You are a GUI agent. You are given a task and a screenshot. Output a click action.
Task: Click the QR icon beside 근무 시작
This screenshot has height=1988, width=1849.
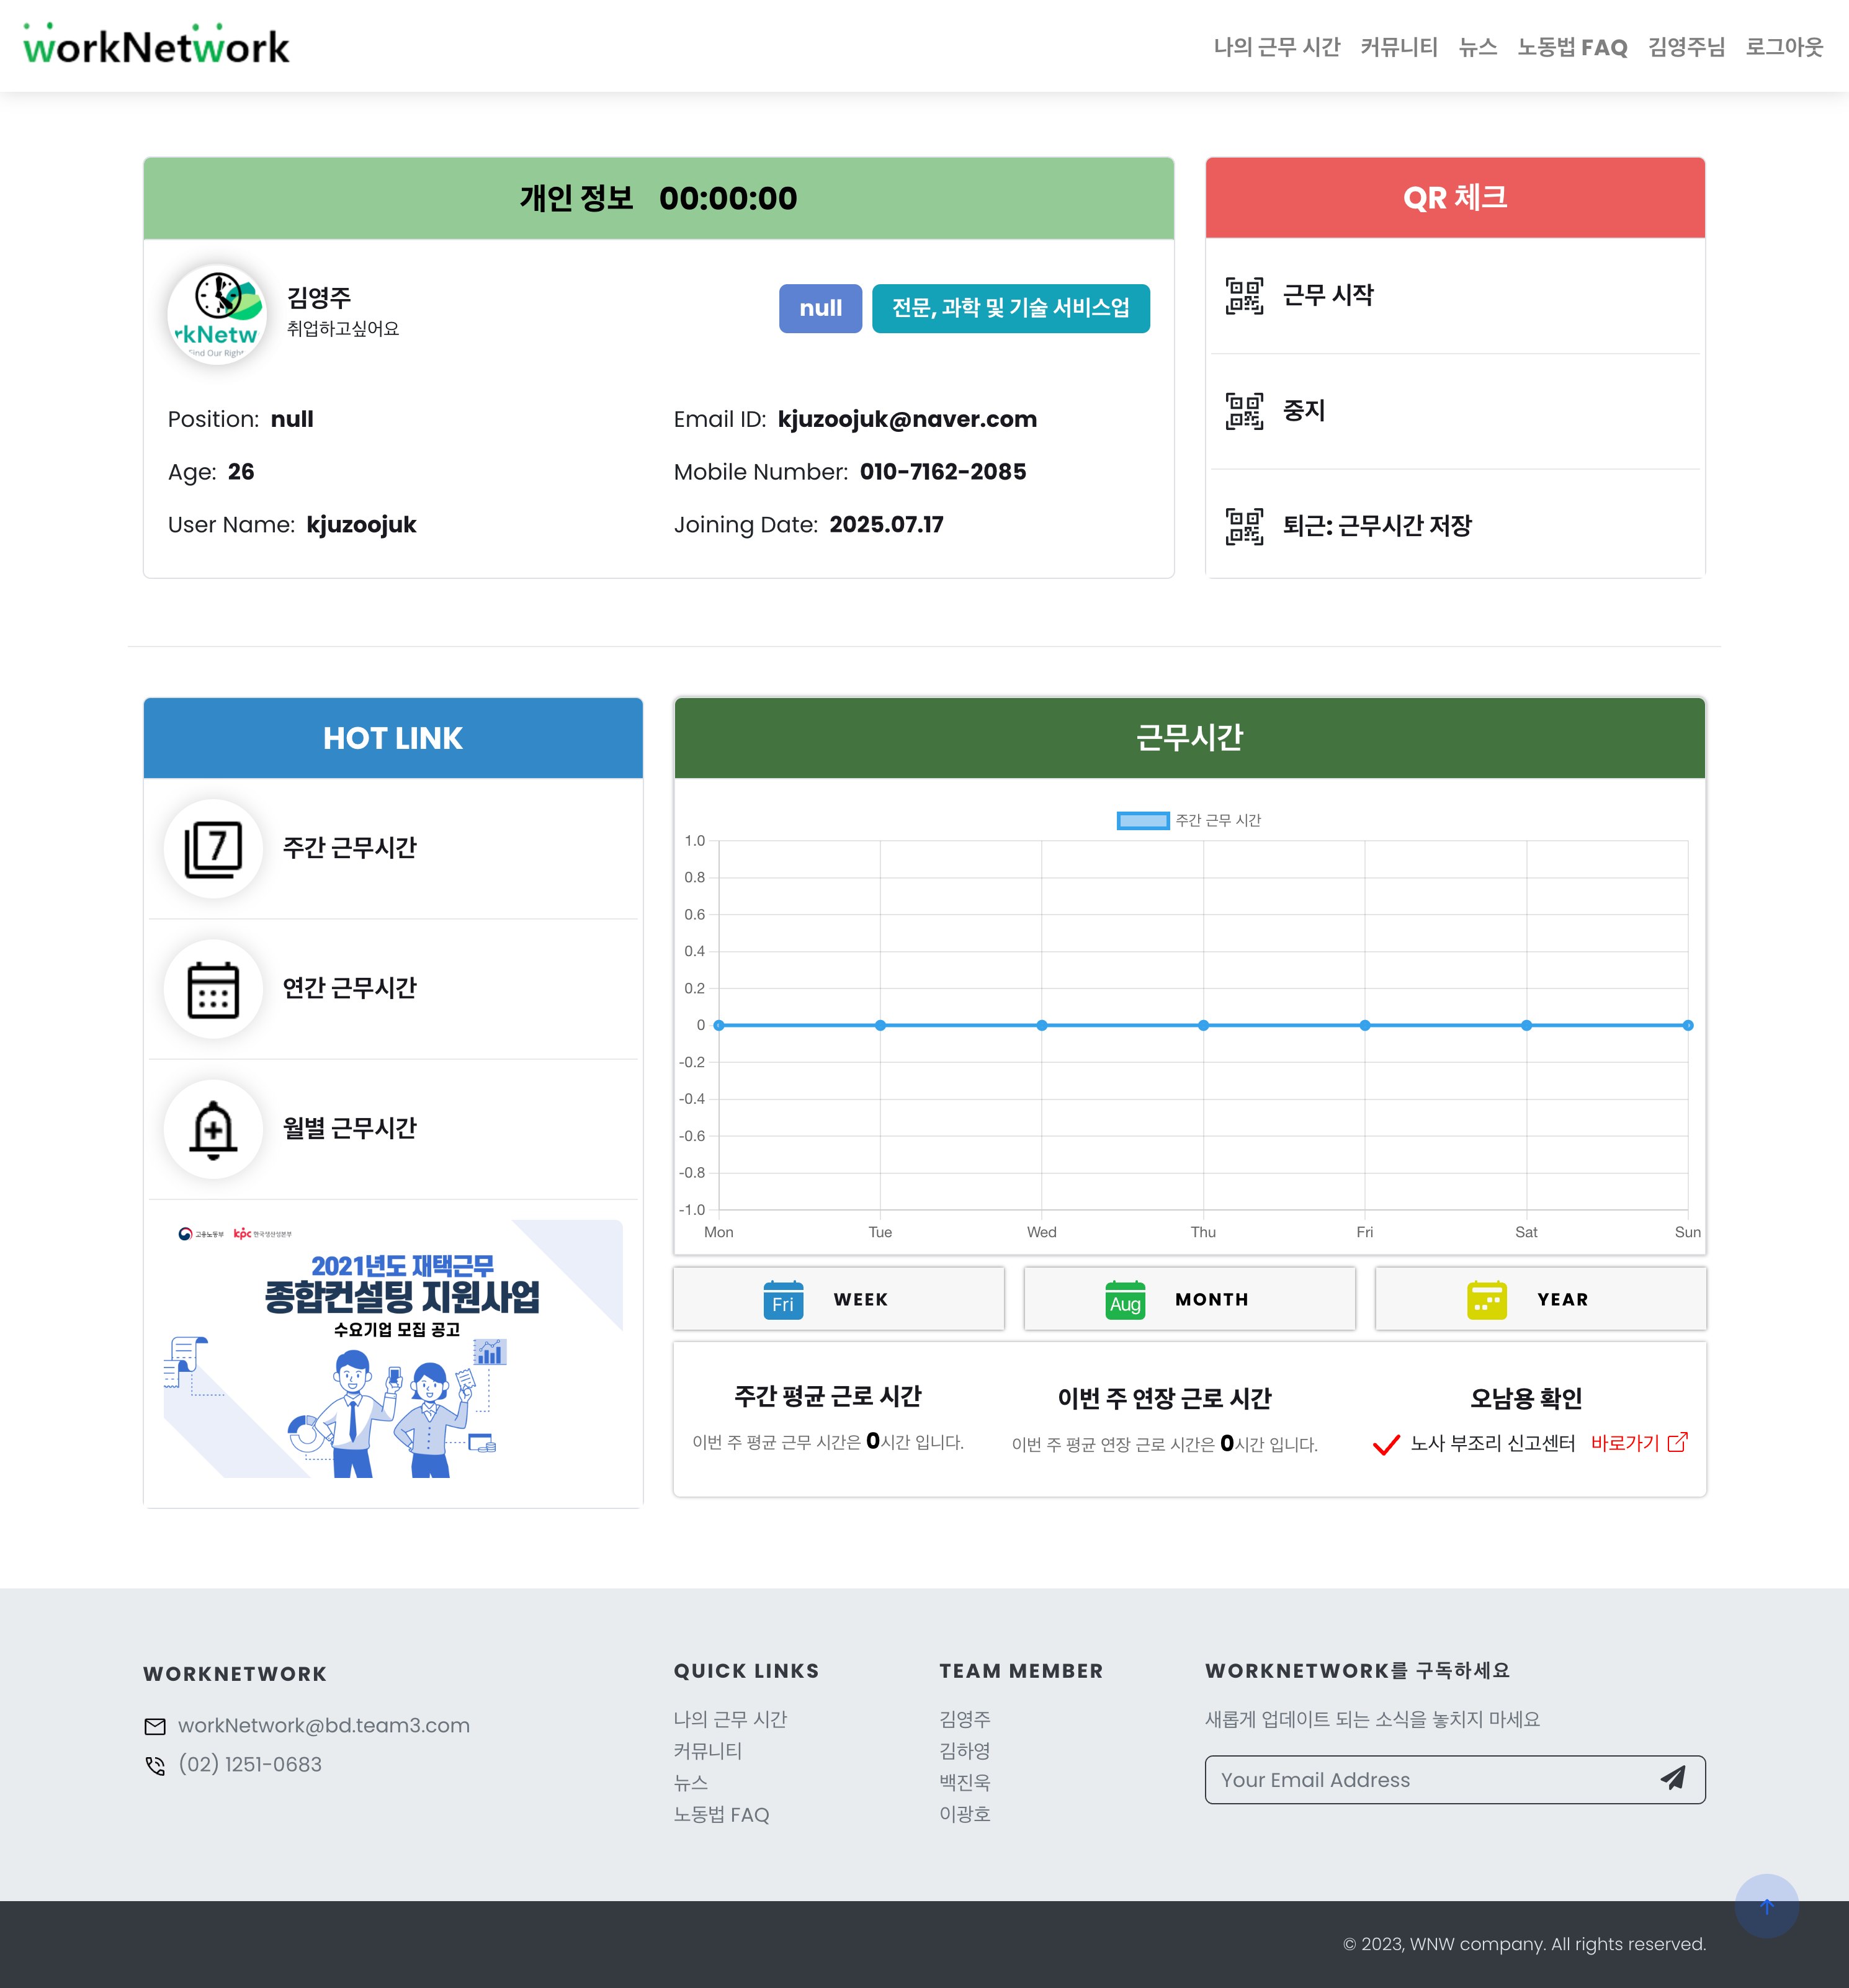coord(1244,296)
